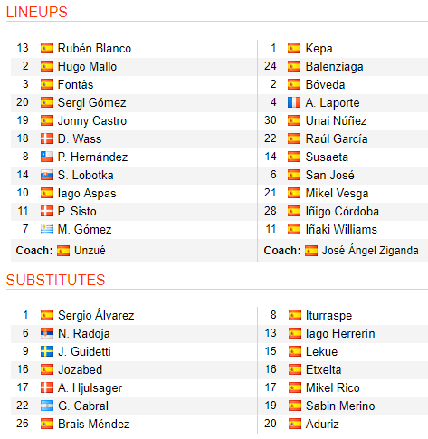Click the Uruguayan flag next to M. Gómez
The height and width of the screenshot is (439, 428).
coord(47,229)
